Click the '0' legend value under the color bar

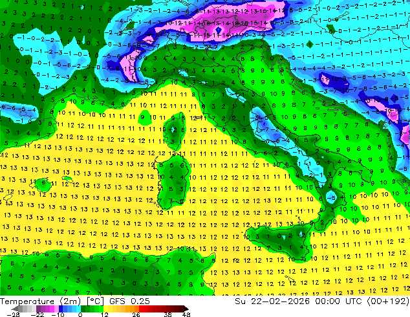80,314
